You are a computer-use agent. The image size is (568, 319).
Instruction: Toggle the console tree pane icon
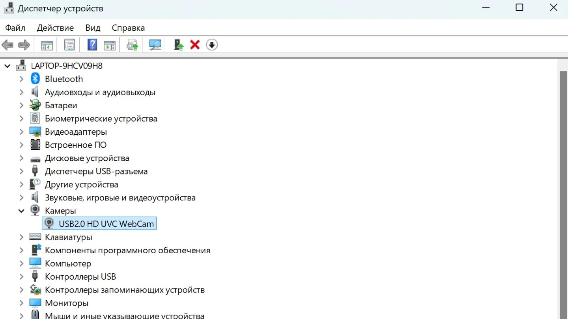tap(47, 45)
